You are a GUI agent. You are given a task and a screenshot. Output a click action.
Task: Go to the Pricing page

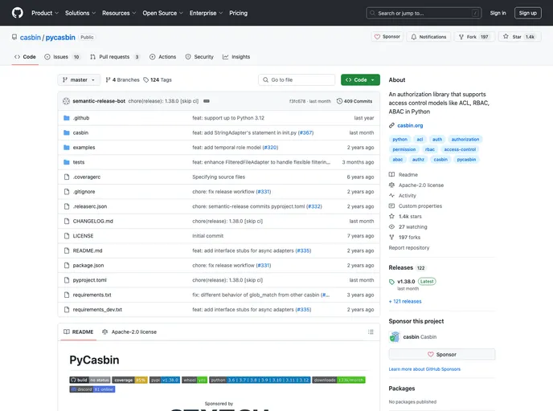[239, 13]
